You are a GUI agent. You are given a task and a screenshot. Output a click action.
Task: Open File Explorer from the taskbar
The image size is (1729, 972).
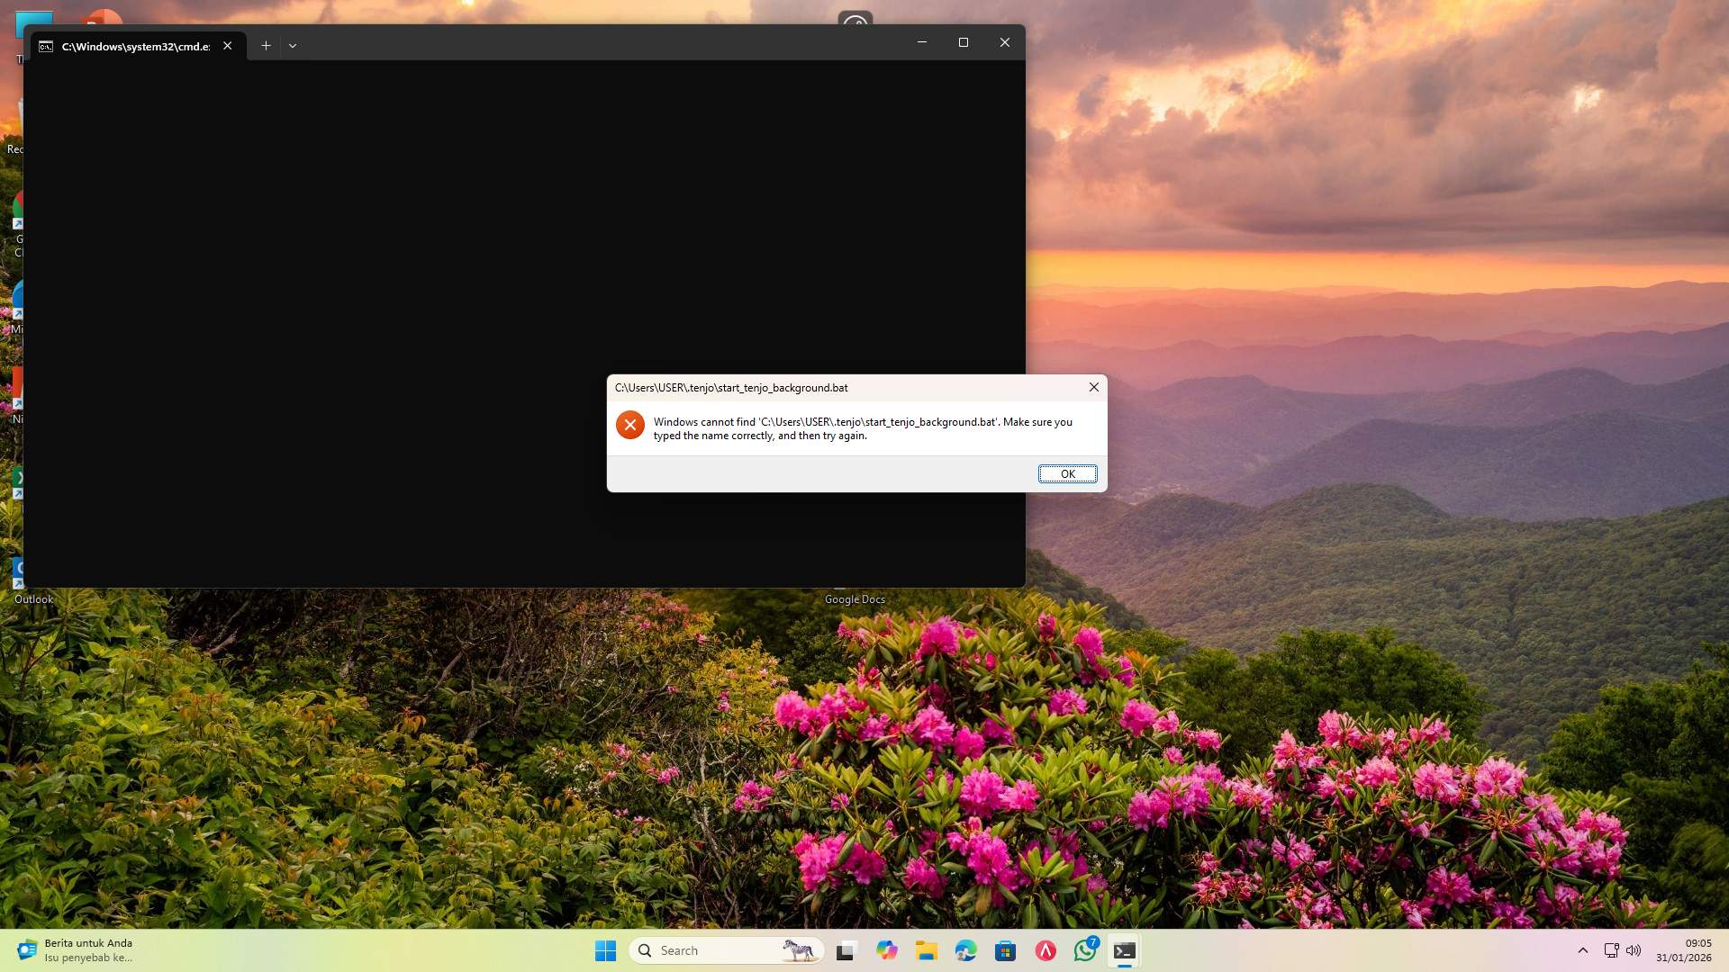[926, 949]
